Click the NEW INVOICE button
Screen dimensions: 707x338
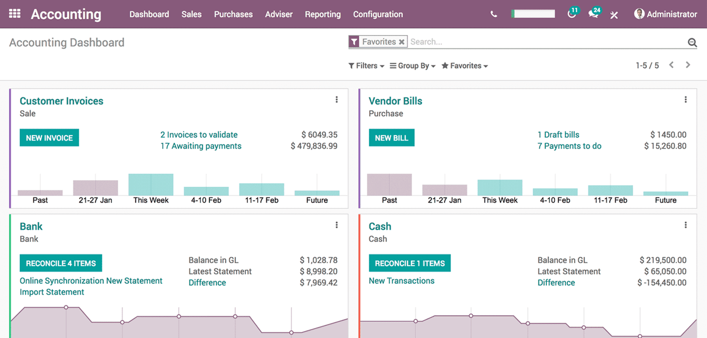[x=49, y=138]
